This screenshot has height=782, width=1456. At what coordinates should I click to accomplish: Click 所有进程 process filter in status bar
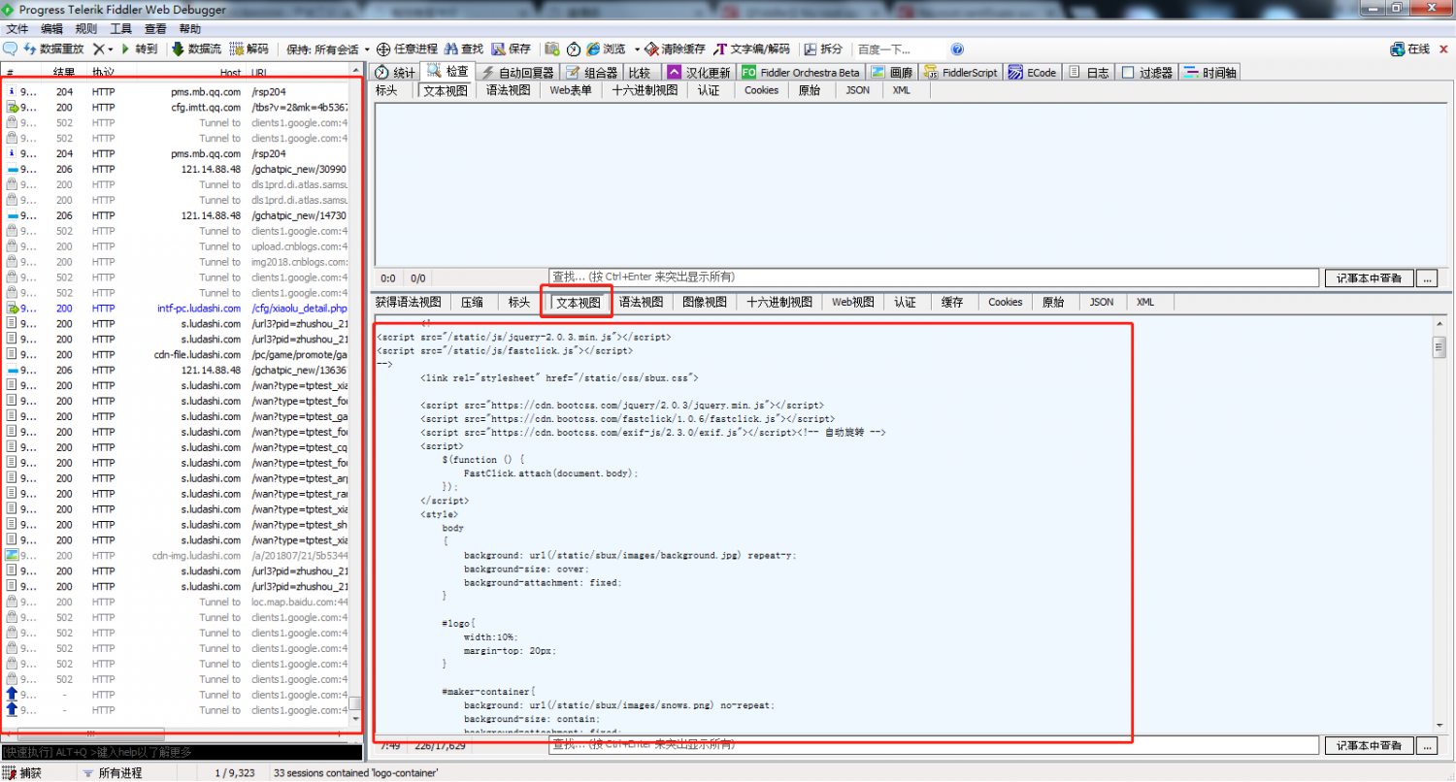coord(112,773)
